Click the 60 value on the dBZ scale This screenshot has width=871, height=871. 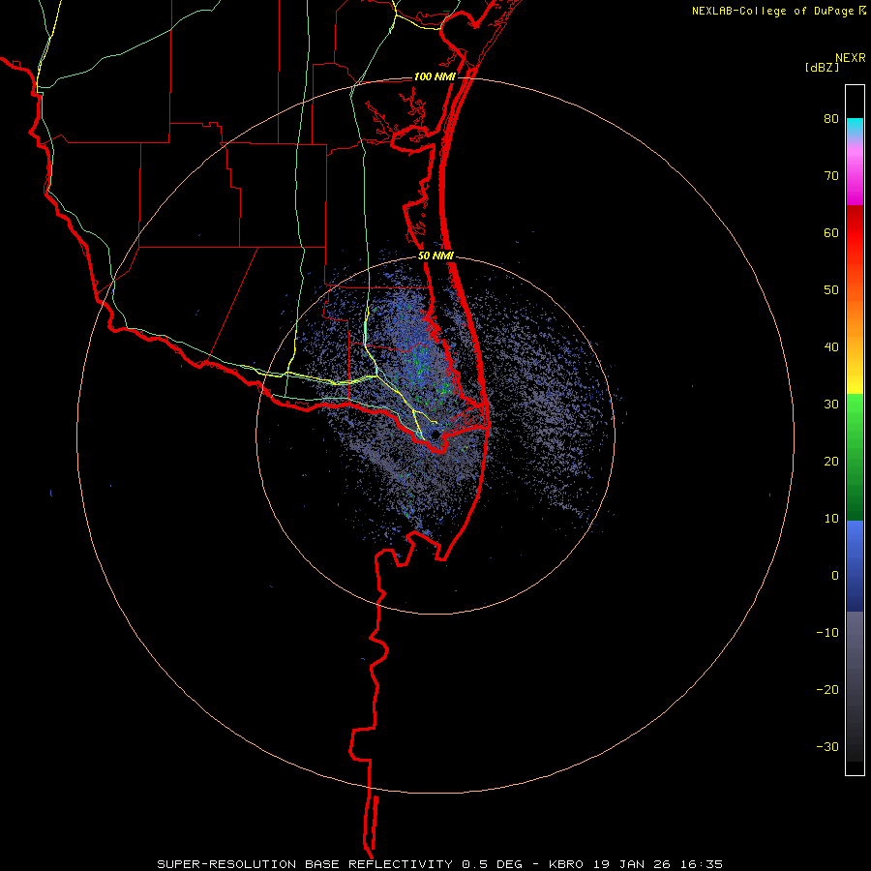(x=831, y=232)
